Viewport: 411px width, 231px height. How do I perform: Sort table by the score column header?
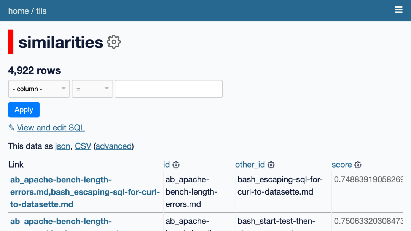click(x=341, y=165)
